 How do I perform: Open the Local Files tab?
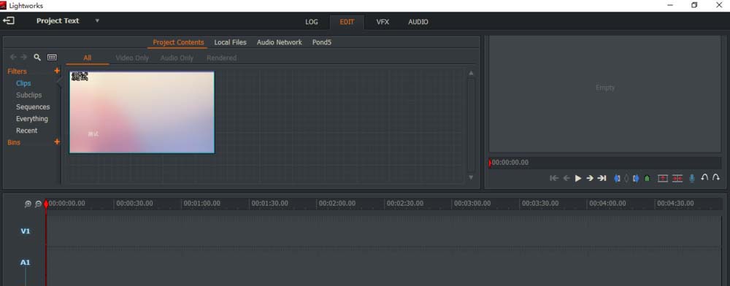[231, 42]
